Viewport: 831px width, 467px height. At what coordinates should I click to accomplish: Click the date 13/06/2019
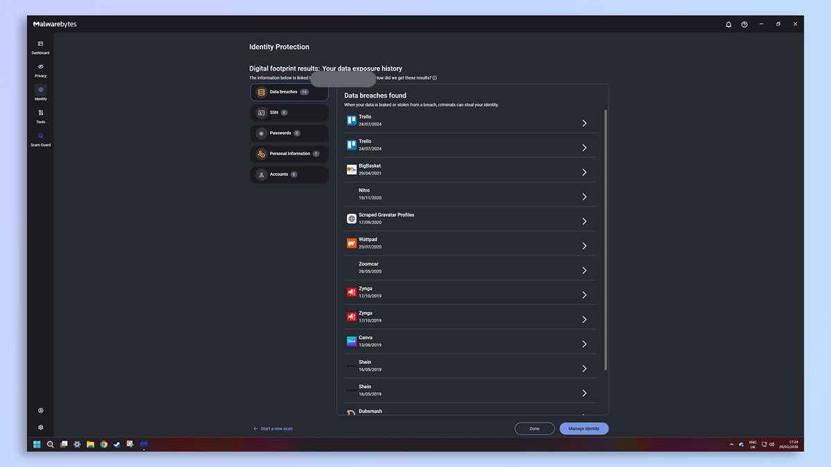pyautogui.click(x=370, y=345)
